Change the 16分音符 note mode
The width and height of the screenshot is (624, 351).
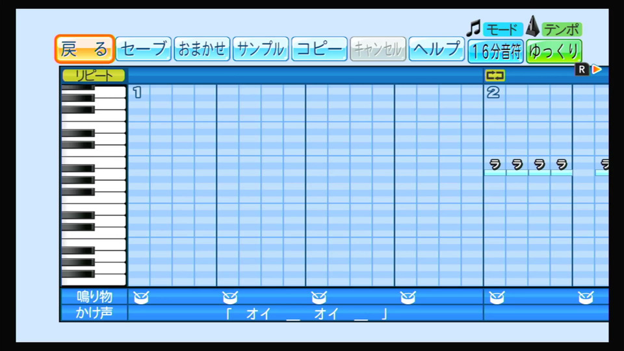[x=495, y=51]
